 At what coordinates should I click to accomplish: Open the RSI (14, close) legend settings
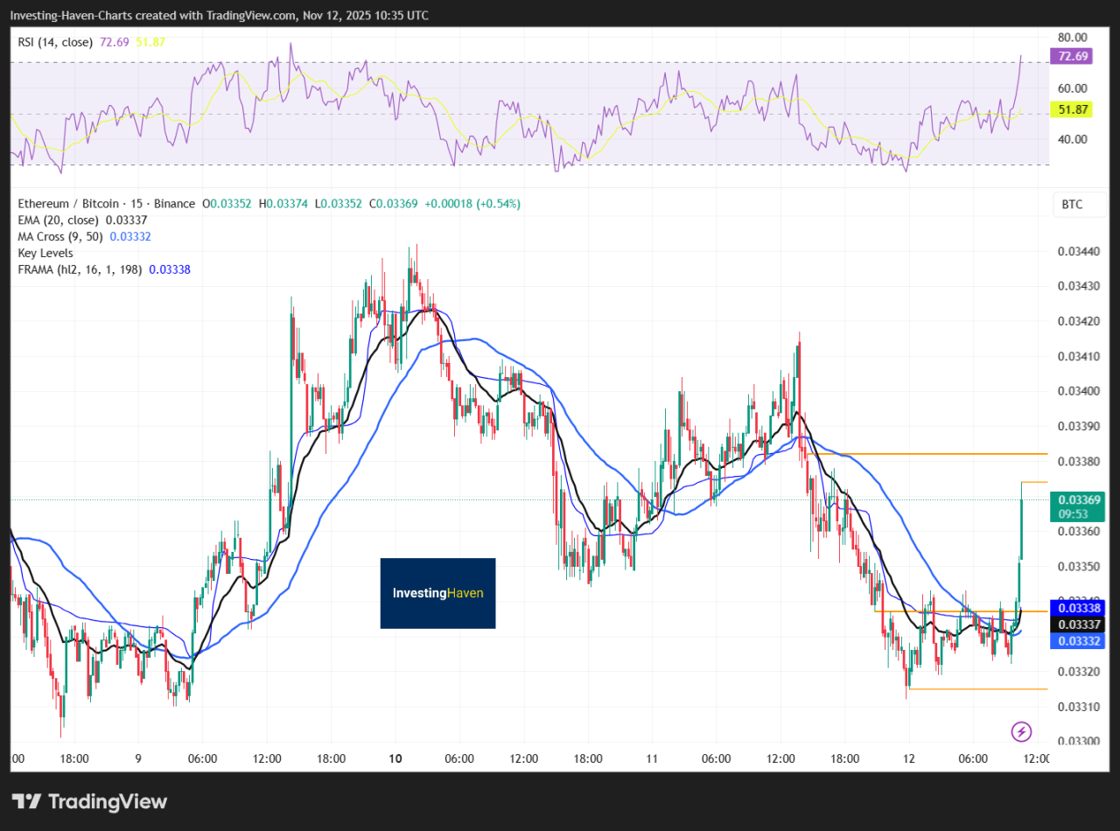pos(54,42)
